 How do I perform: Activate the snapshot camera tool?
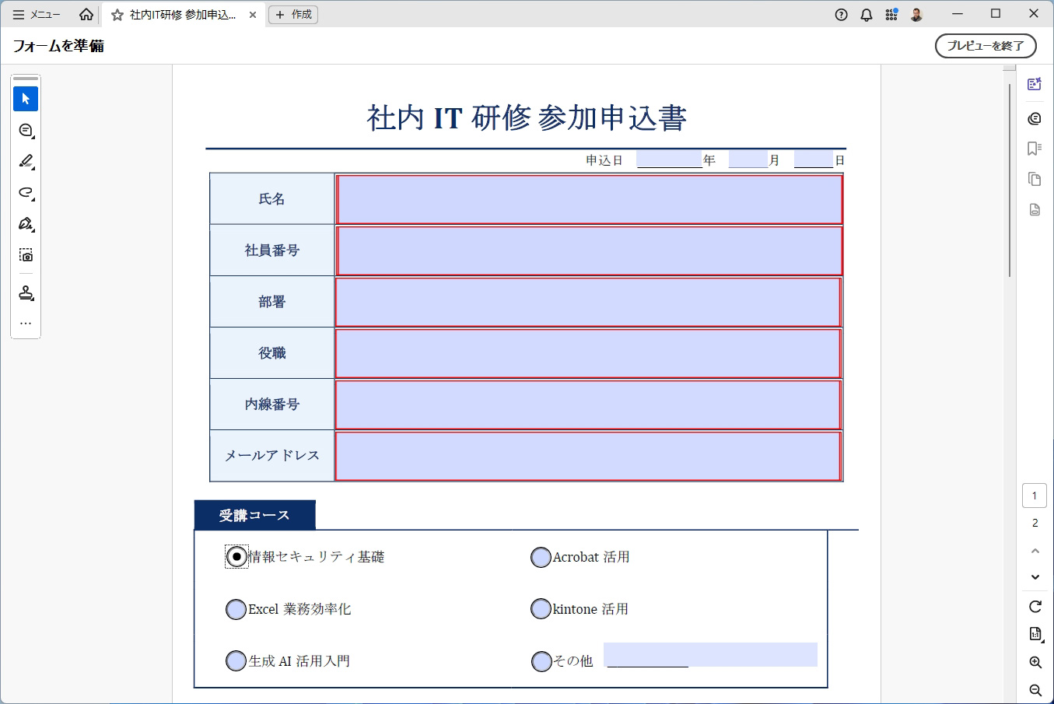pyautogui.click(x=26, y=255)
